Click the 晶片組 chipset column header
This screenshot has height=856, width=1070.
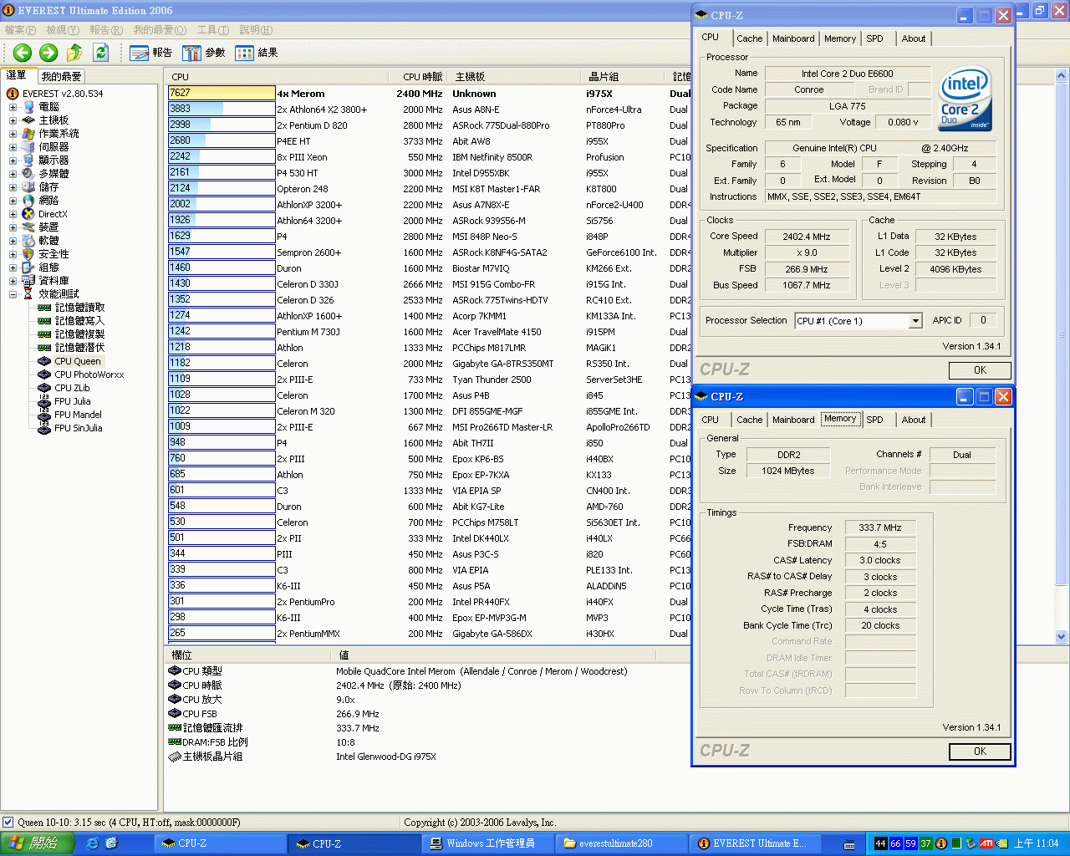coord(623,77)
